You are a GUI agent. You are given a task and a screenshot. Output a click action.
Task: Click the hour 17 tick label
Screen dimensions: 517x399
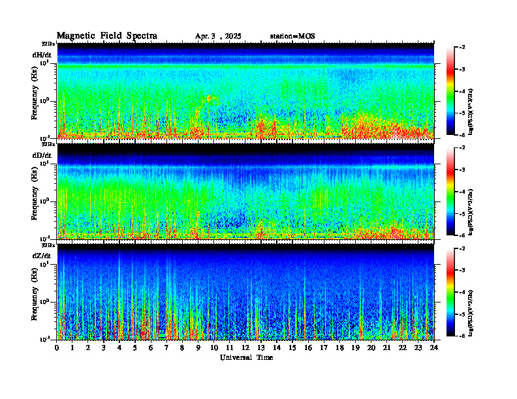point(324,348)
